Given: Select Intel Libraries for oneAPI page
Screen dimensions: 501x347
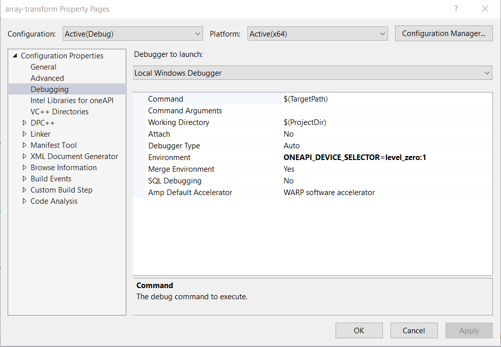Looking at the screenshot, I should 72,101.
